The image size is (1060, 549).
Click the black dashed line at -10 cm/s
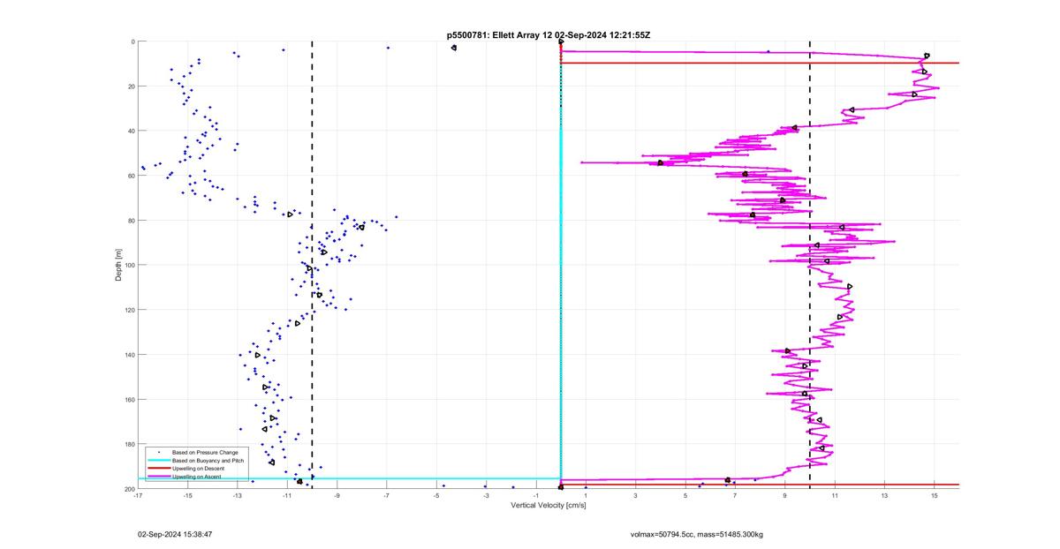point(312,264)
